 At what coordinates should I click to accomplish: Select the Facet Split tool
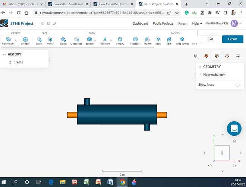click(135, 41)
